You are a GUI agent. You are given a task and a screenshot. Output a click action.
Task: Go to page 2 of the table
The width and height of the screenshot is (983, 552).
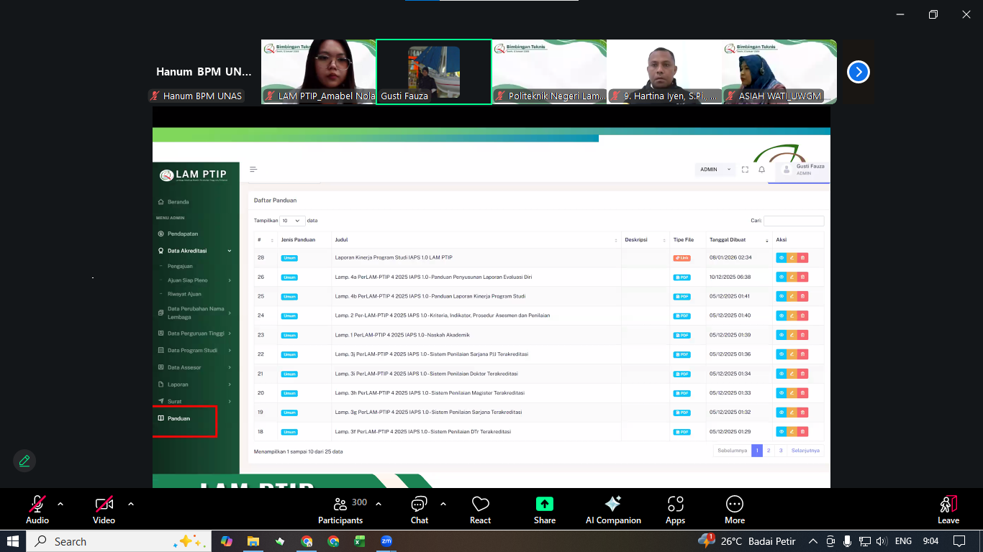tap(769, 451)
